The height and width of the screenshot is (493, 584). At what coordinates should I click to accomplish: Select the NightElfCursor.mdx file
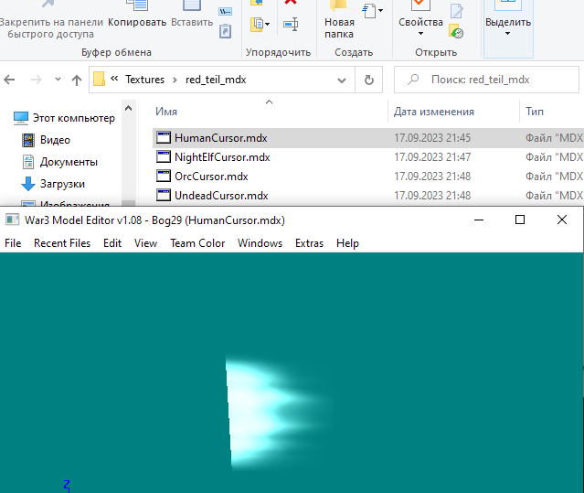pos(222,157)
